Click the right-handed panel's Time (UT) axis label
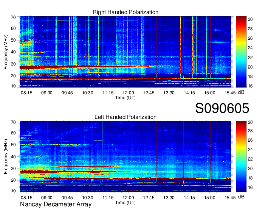 coord(125,98)
